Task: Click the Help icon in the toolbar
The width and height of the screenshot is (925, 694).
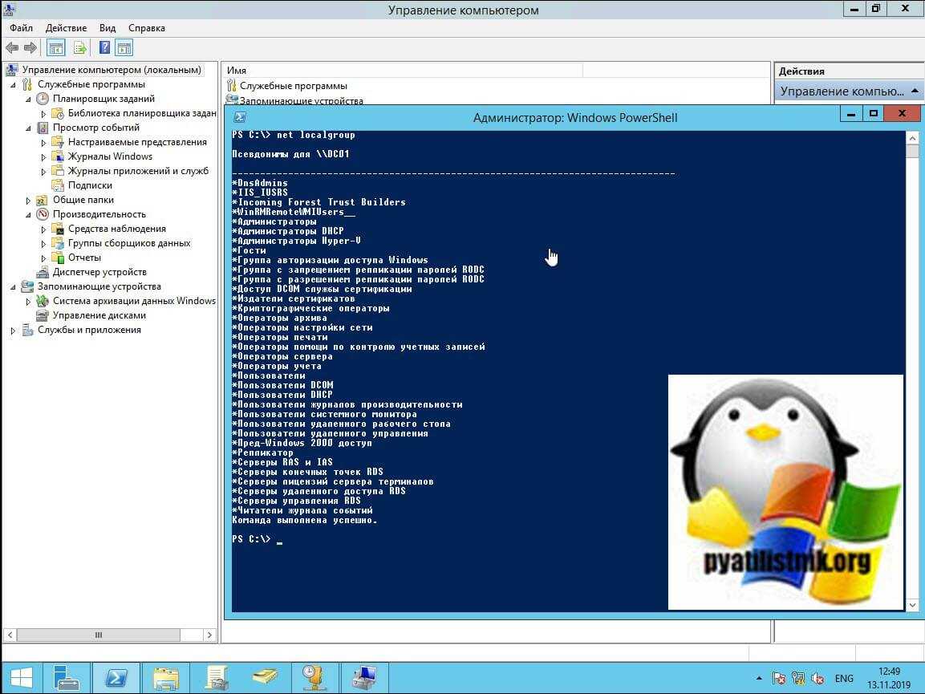Action: [x=104, y=48]
